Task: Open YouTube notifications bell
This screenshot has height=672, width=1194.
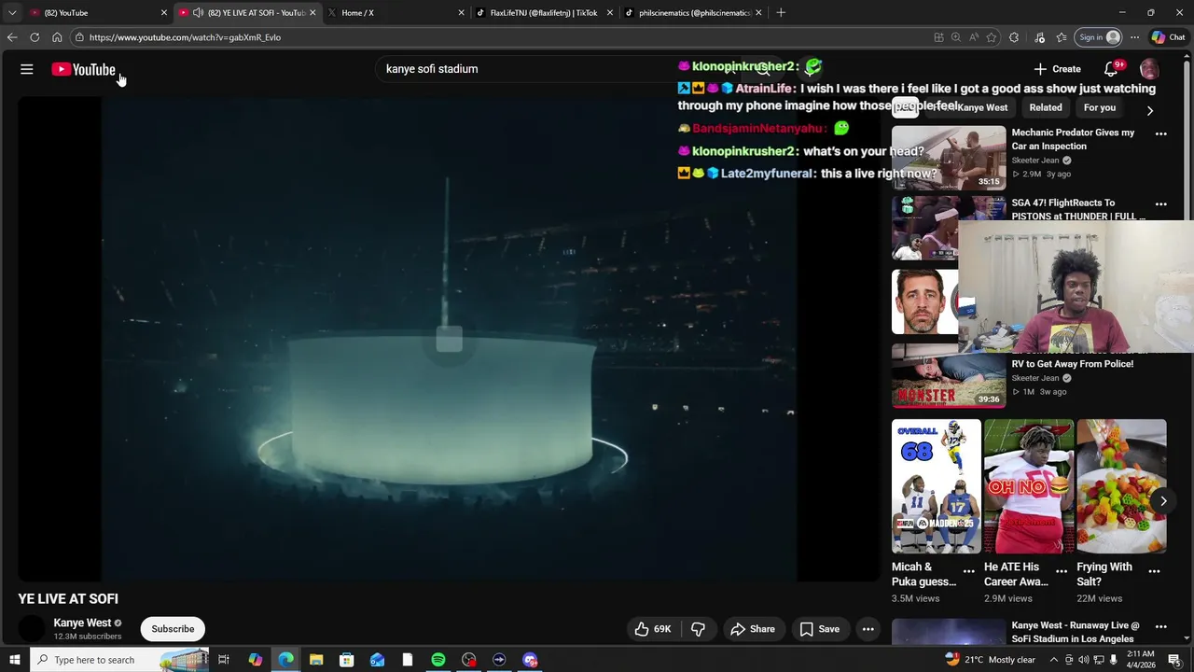Action: pos(1111,69)
